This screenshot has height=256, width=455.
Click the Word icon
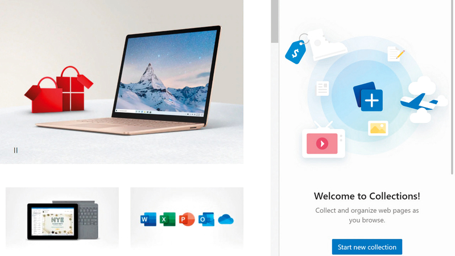coord(148,219)
